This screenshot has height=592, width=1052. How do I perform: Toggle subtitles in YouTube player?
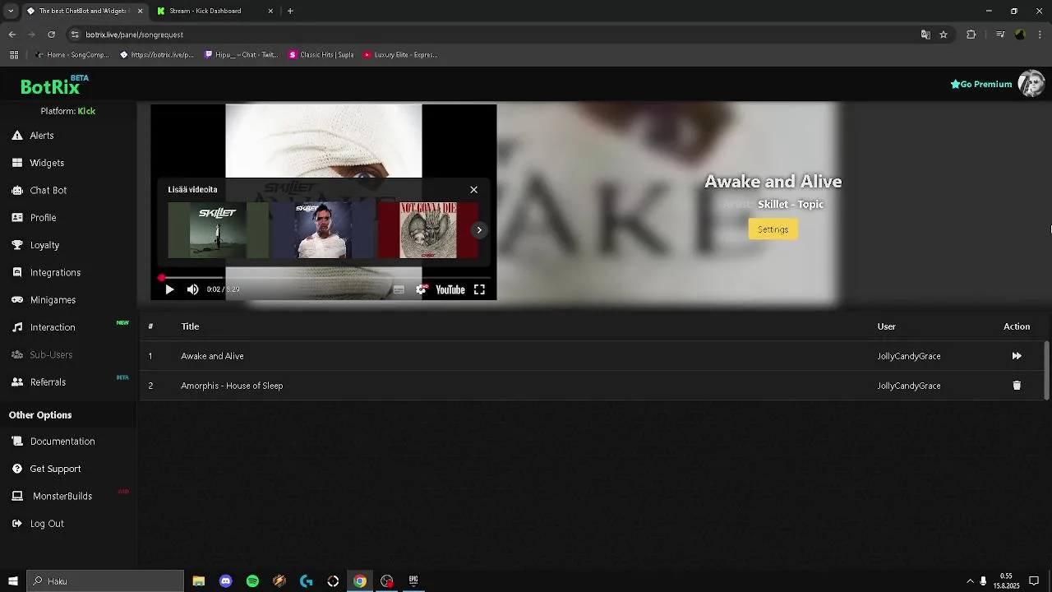399,289
